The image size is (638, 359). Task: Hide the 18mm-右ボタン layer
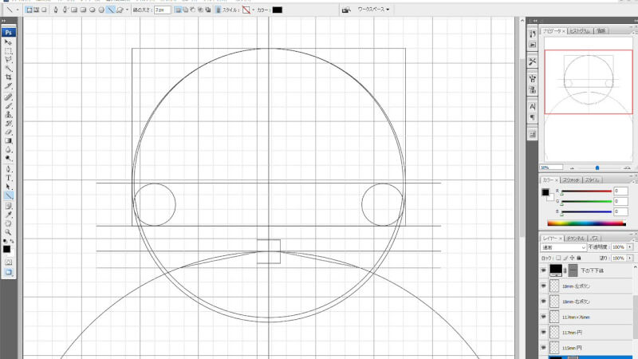point(544,302)
